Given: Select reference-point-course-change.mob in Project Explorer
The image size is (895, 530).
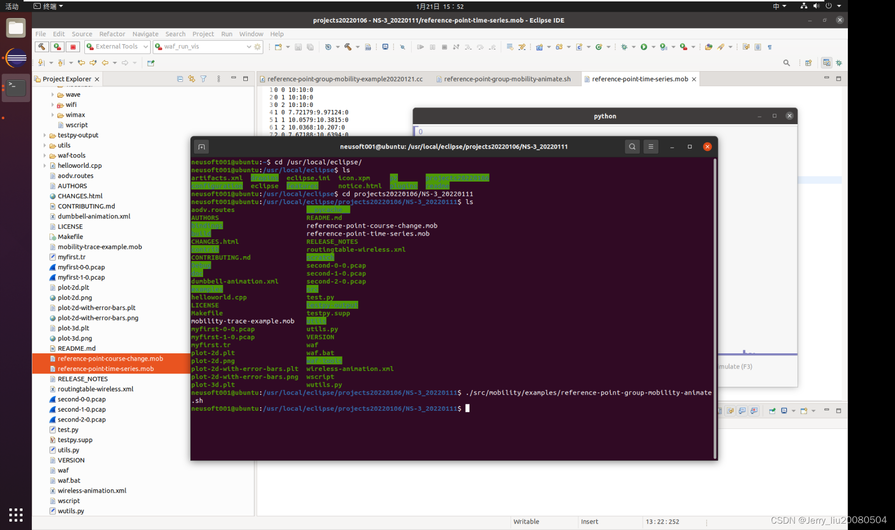Looking at the screenshot, I should click(x=110, y=359).
